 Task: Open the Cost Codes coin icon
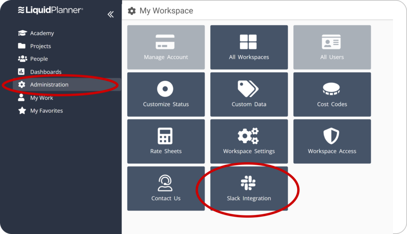(331, 89)
